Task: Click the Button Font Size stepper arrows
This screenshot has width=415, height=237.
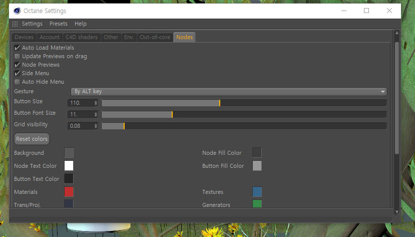Action: 96,114
